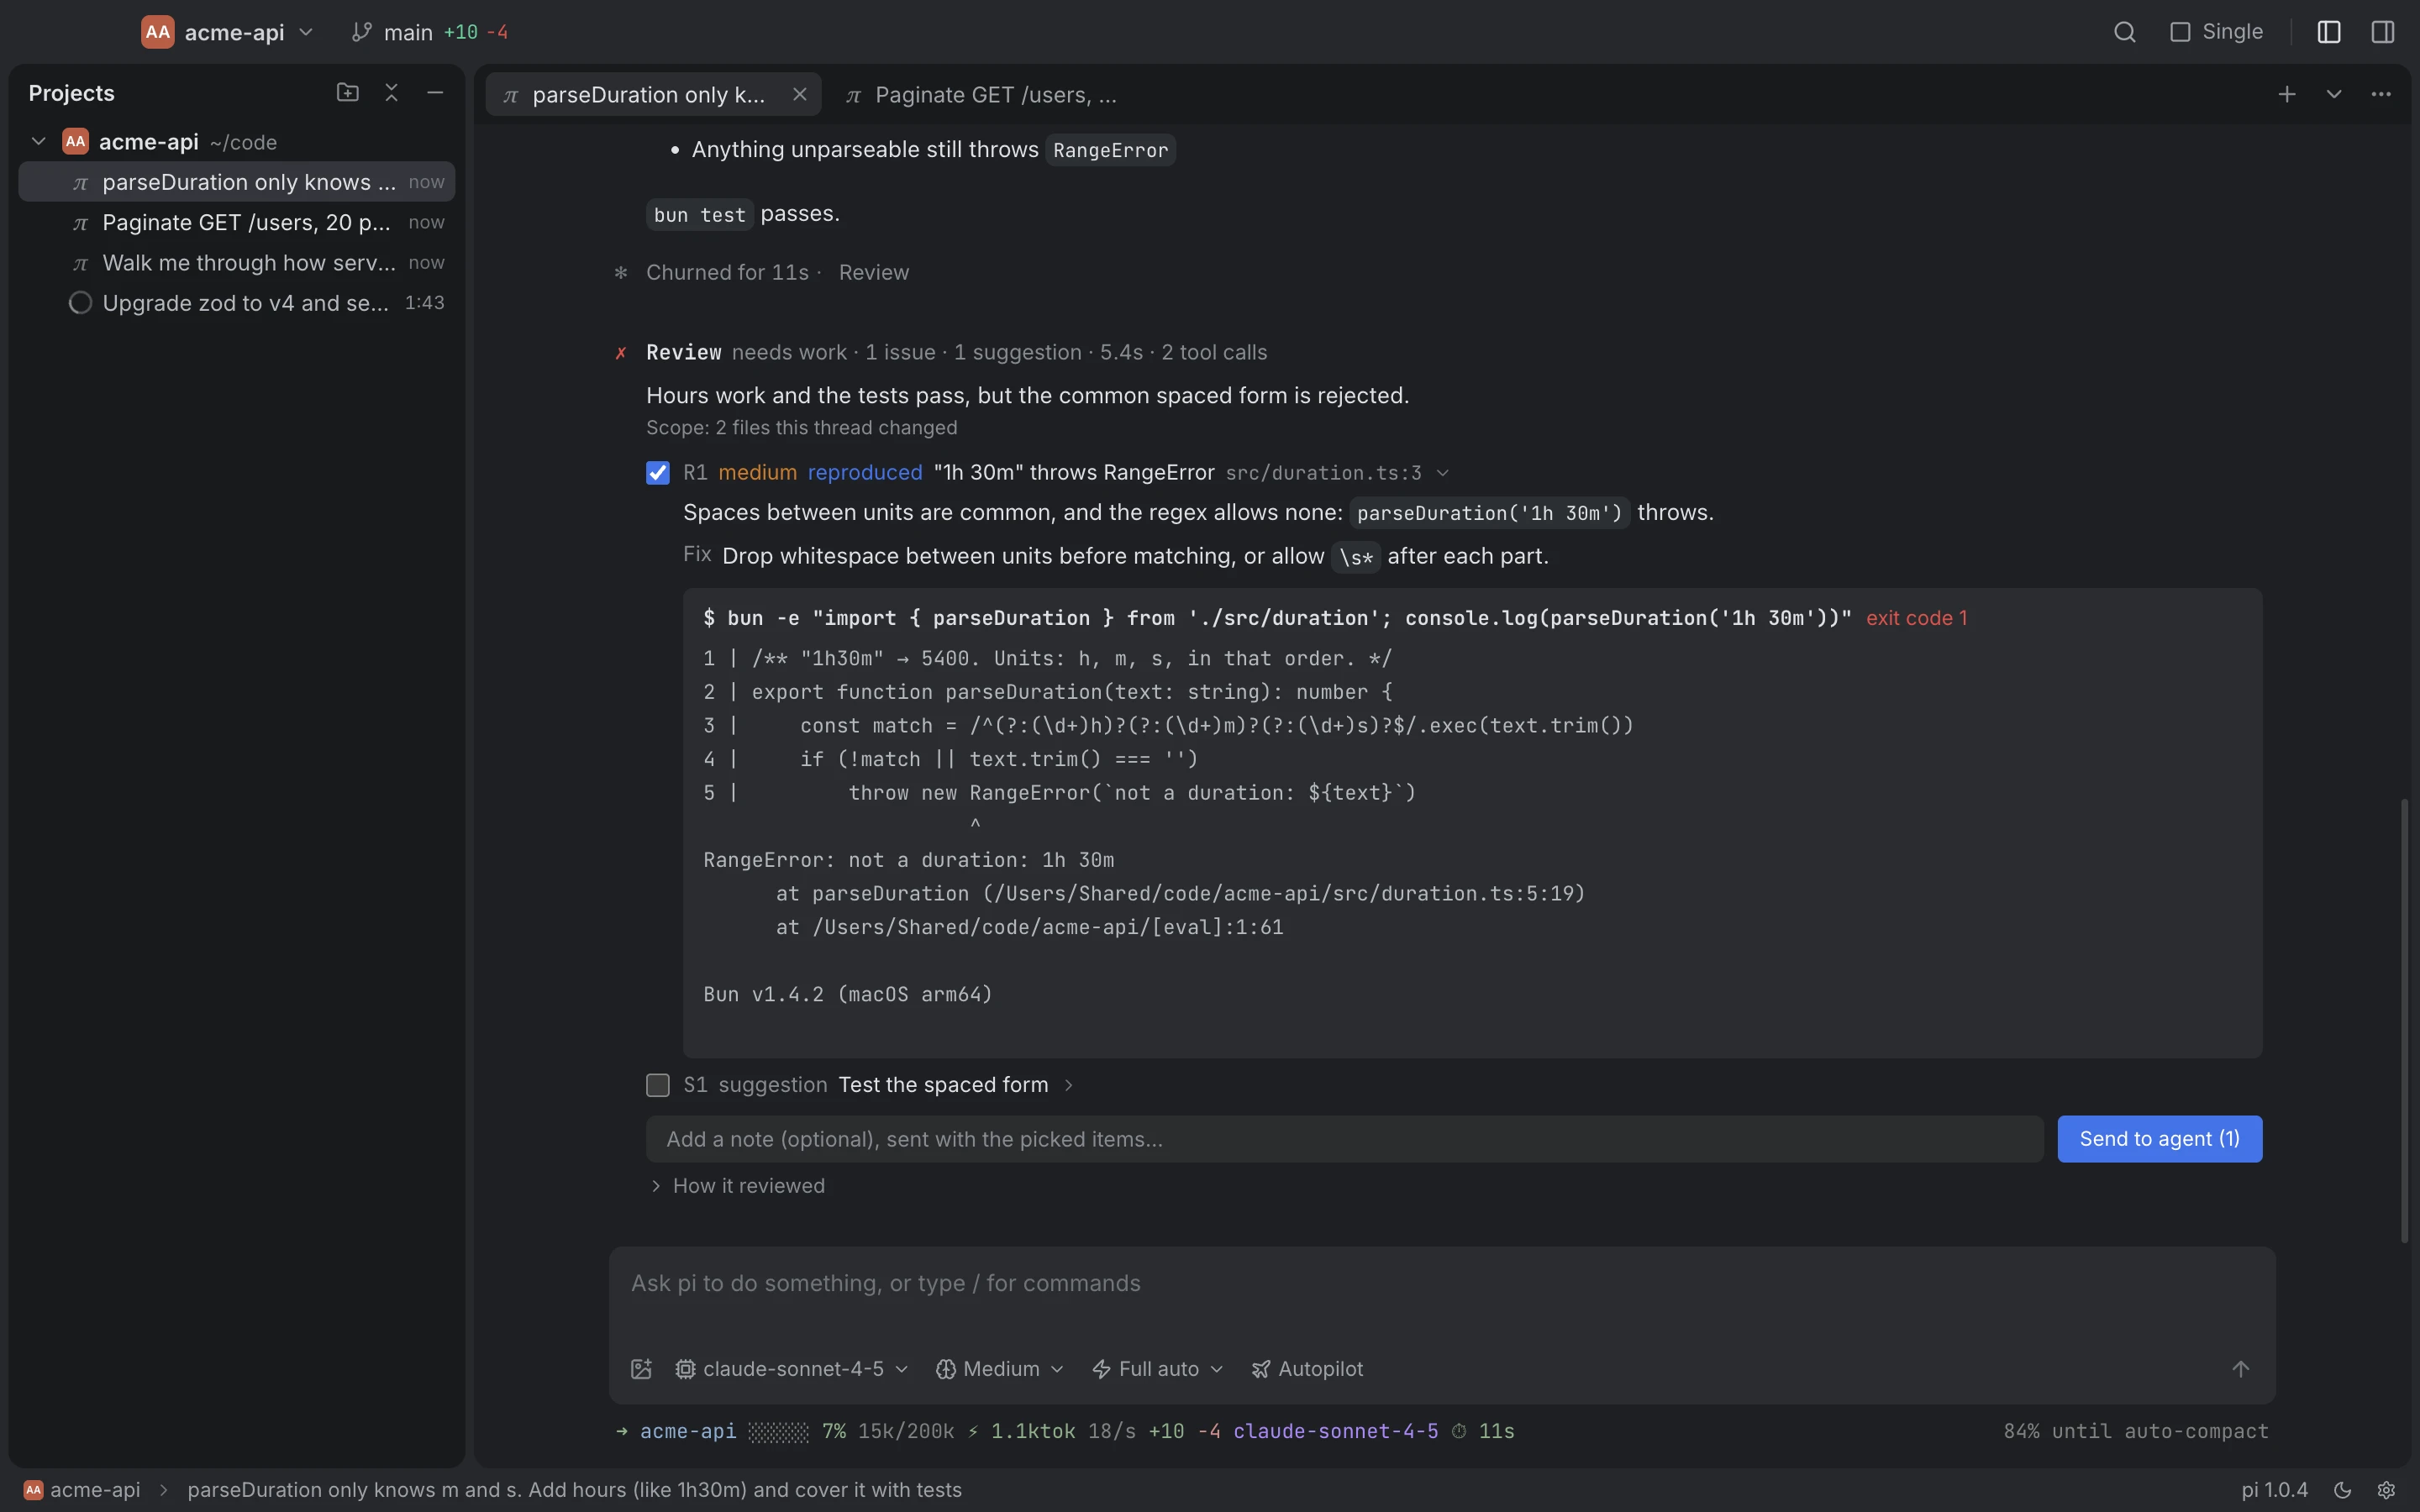2420x1512 pixels.
Task: Collapse the acme-api tree in Projects
Action: click(x=39, y=142)
